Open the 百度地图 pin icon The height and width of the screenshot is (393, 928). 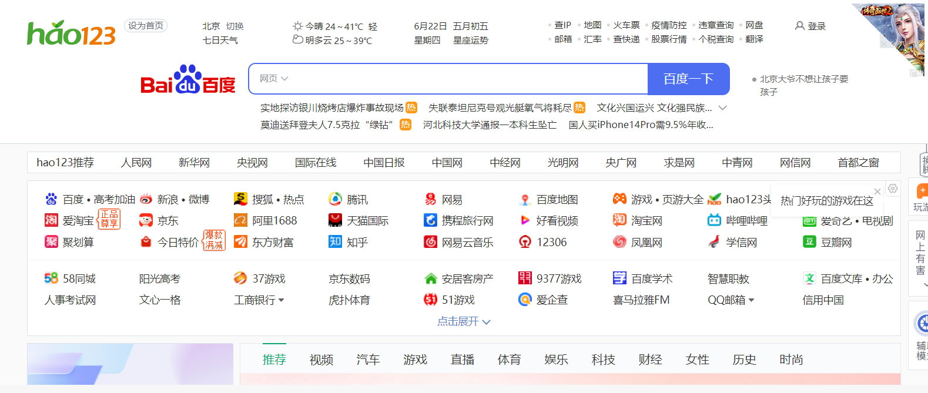[525, 199]
